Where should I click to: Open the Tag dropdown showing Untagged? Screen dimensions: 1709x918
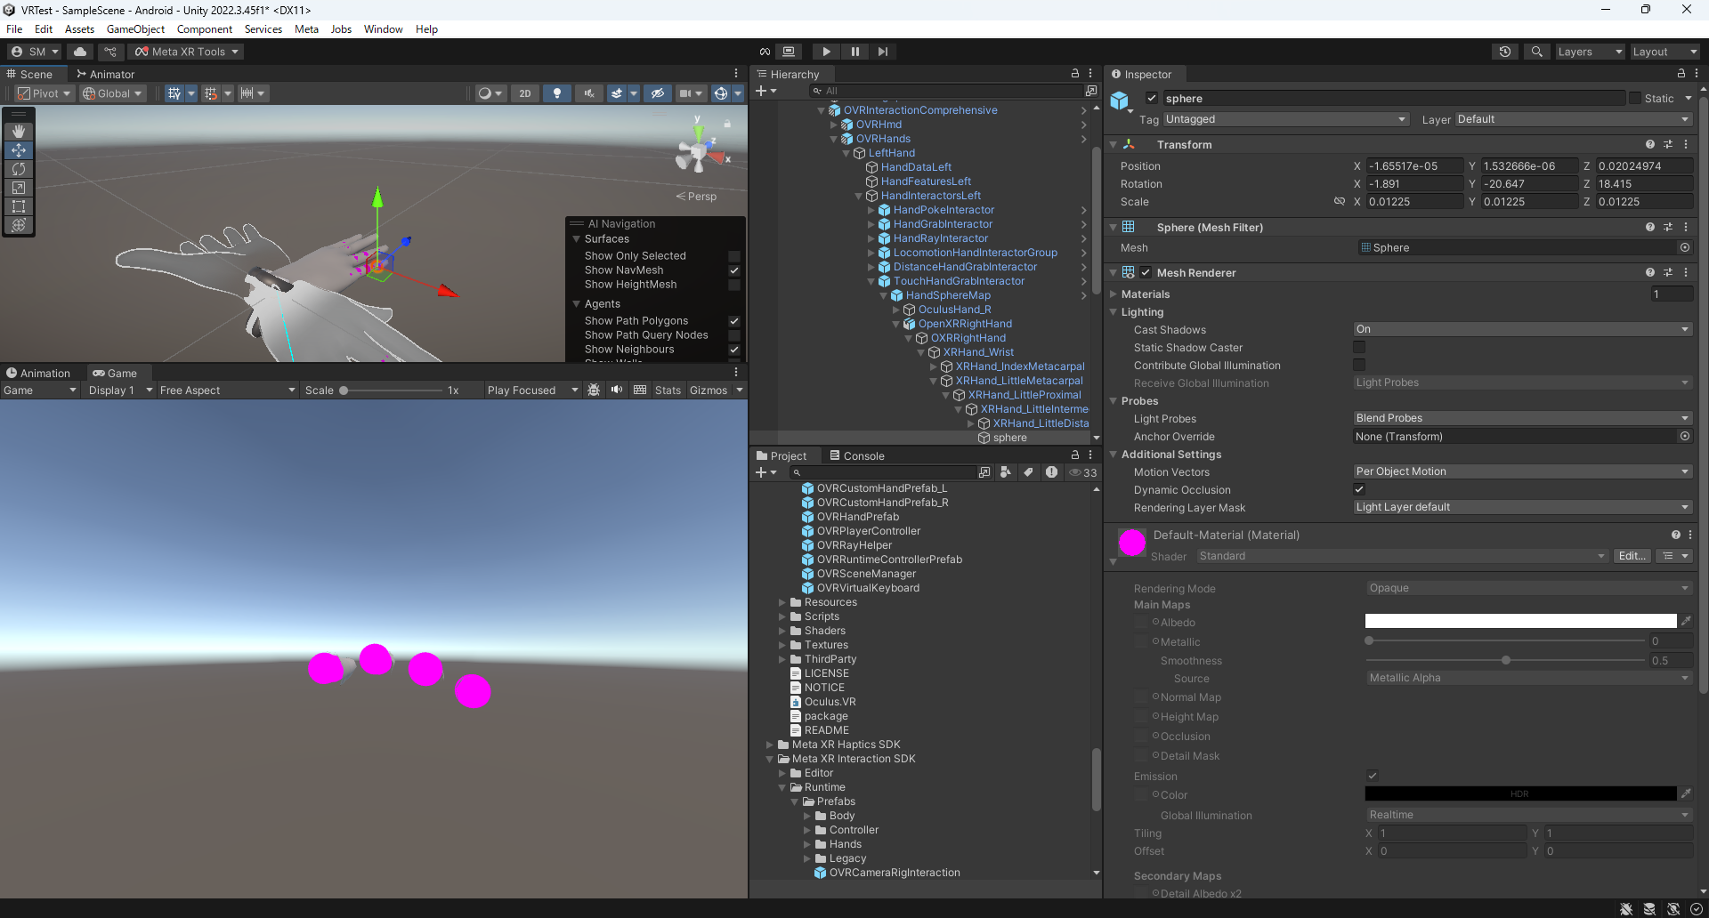point(1285,119)
